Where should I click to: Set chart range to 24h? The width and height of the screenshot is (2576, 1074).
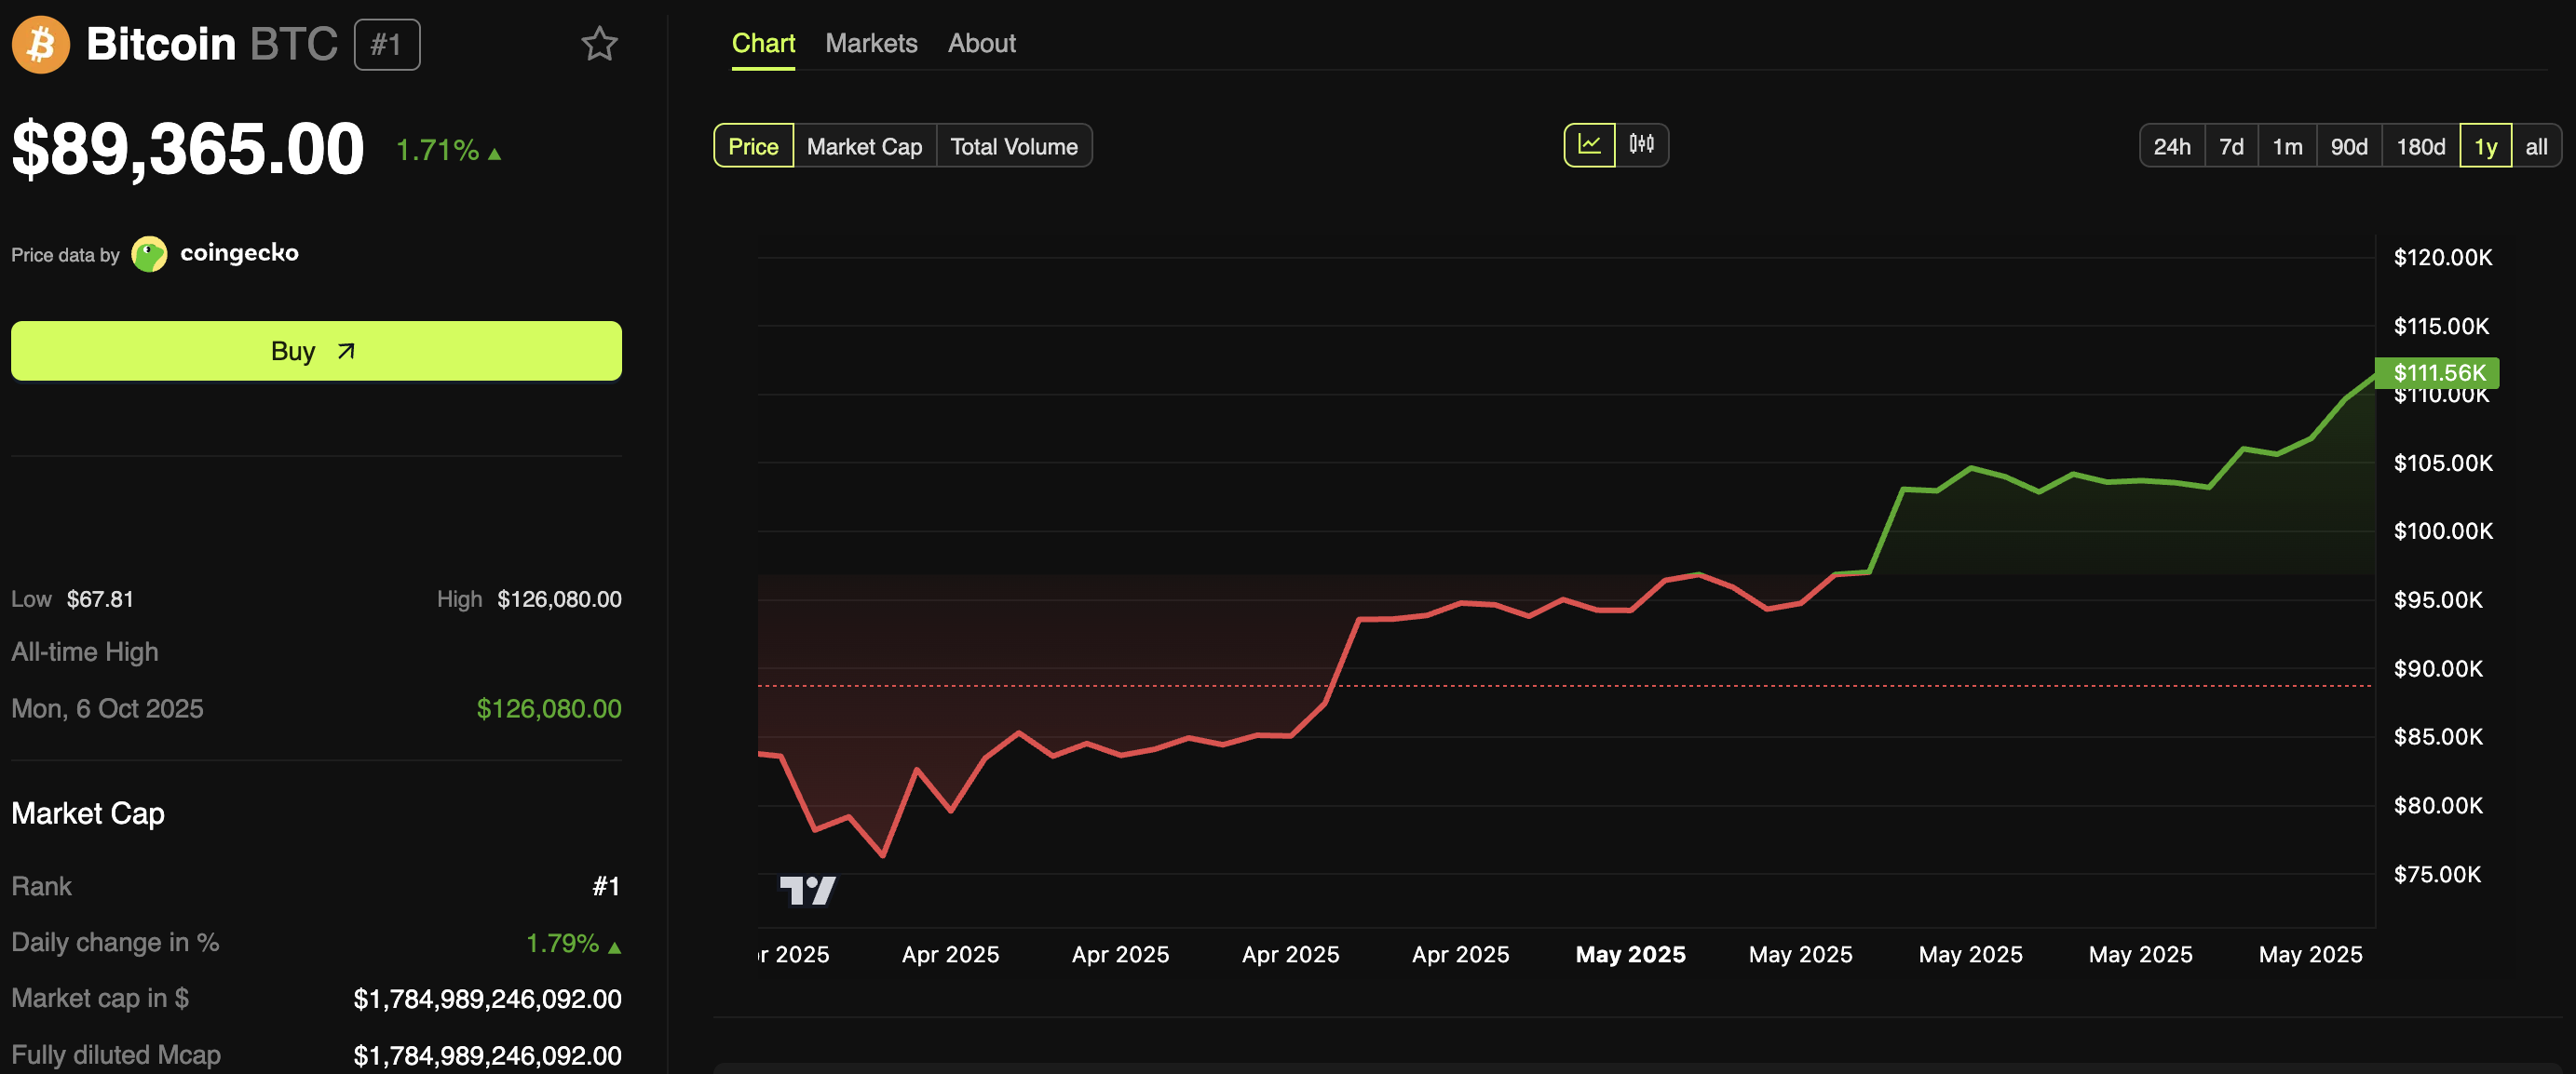2171,147
